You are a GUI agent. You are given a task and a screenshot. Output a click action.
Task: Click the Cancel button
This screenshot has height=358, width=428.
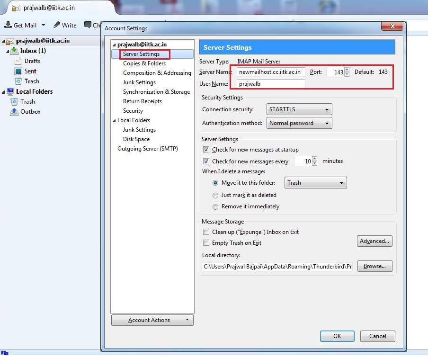point(377,336)
